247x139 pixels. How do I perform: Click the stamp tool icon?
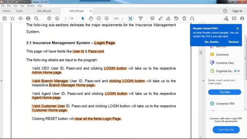coord(176,19)
